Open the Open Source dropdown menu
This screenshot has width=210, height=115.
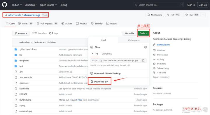[x=48, y=5]
